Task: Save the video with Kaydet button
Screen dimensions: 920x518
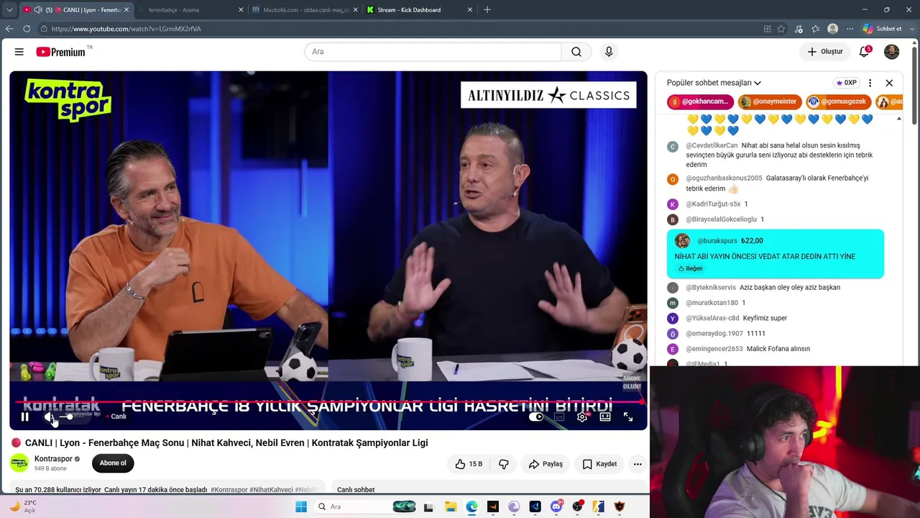Action: [x=599, y=464]
